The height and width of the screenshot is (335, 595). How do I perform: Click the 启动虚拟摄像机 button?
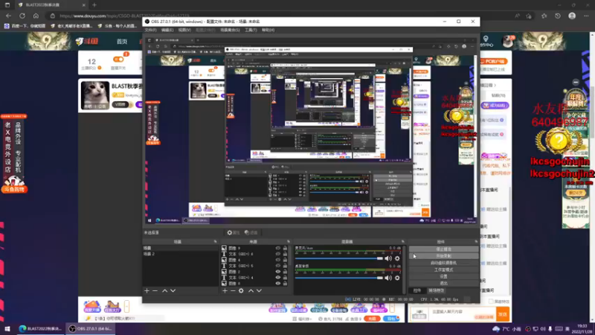click(x=443, y=263)
